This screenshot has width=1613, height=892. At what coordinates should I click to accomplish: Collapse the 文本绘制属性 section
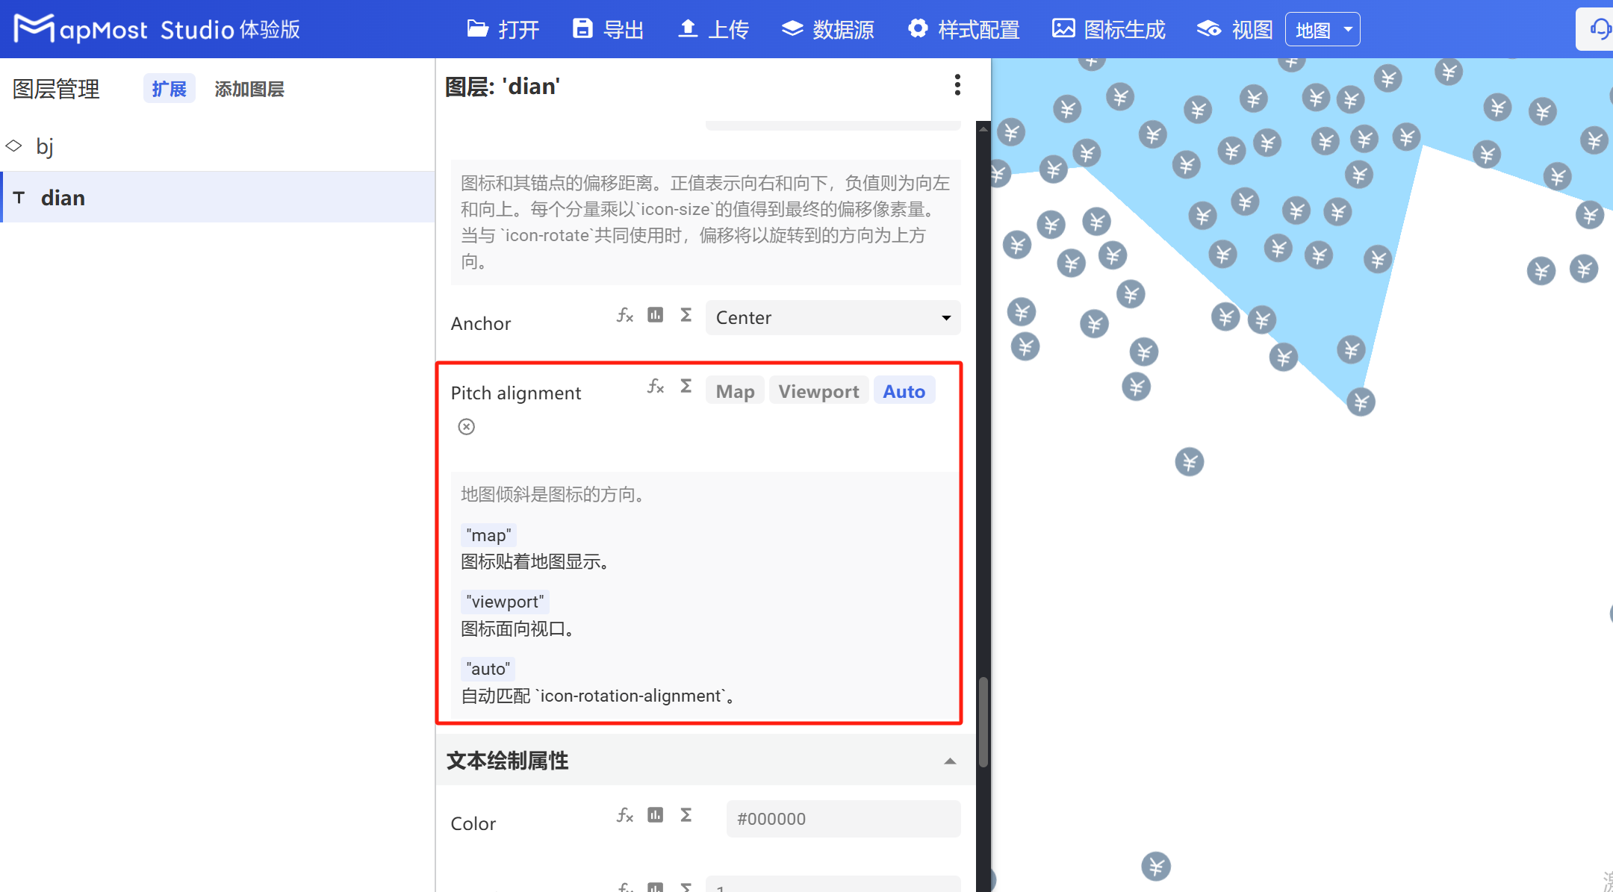950,761
